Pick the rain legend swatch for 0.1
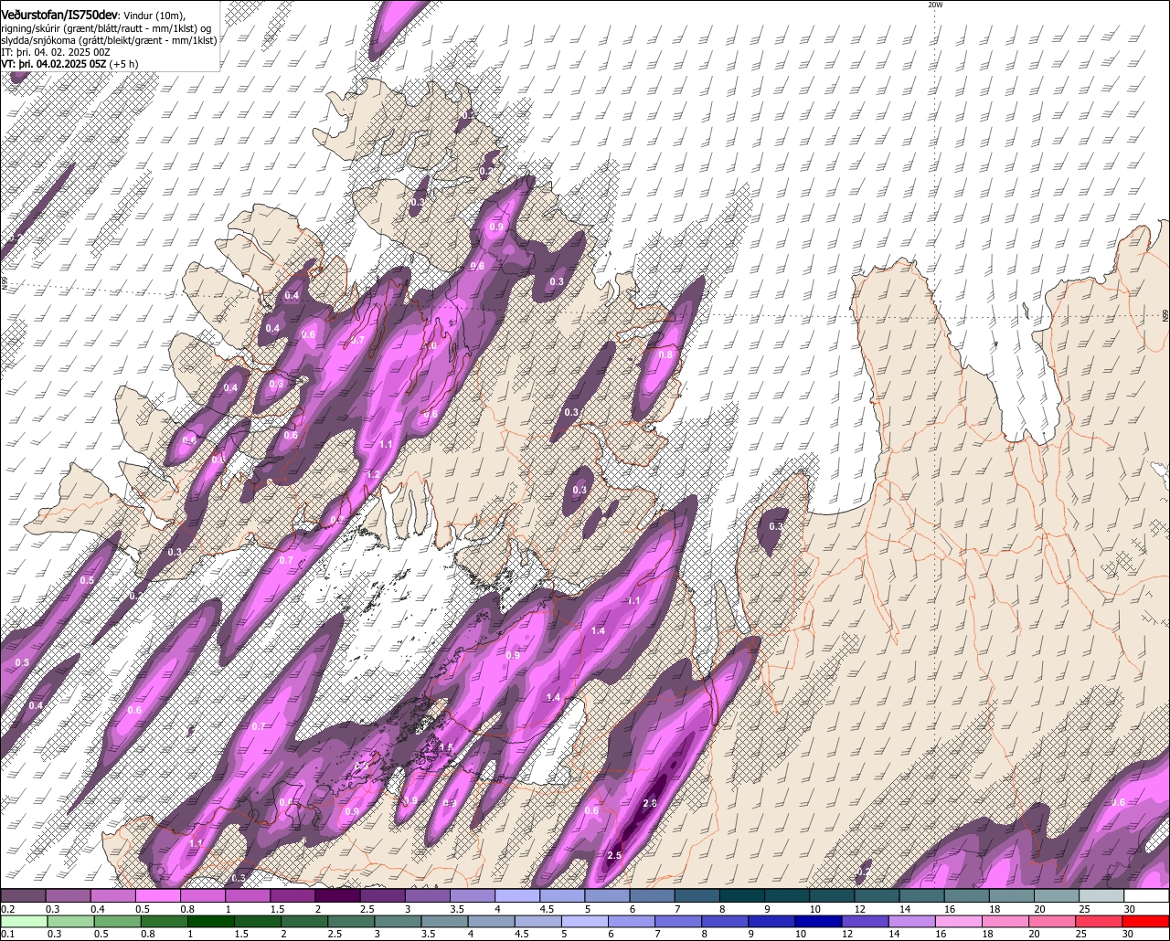1170x941 pixels. [x=23, y=921]
